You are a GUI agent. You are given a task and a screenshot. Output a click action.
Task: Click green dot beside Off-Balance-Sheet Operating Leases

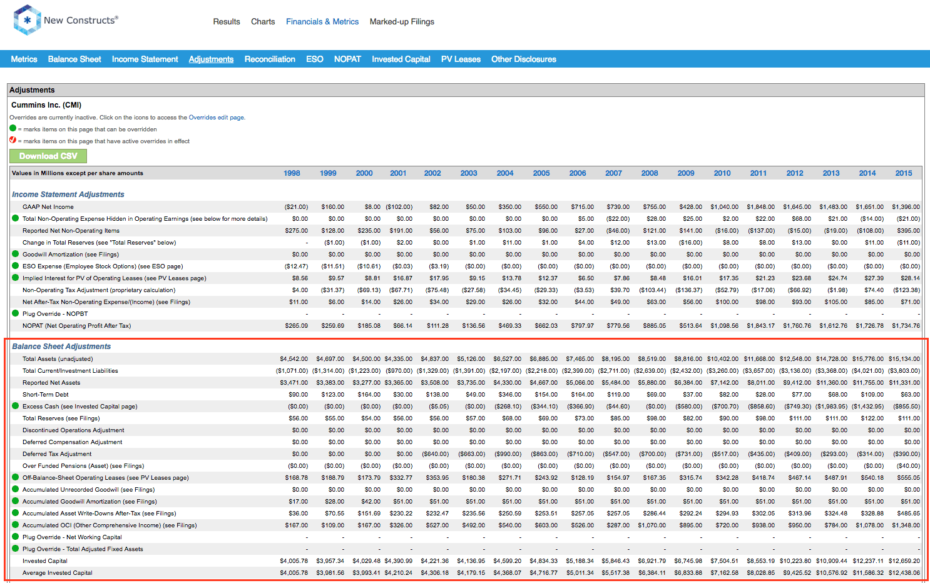16,477
